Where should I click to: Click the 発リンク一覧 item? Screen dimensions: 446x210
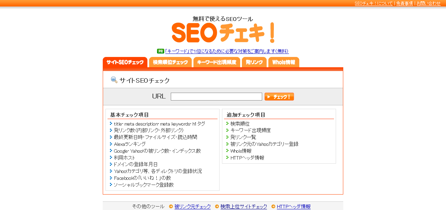[x=243, y=137]
